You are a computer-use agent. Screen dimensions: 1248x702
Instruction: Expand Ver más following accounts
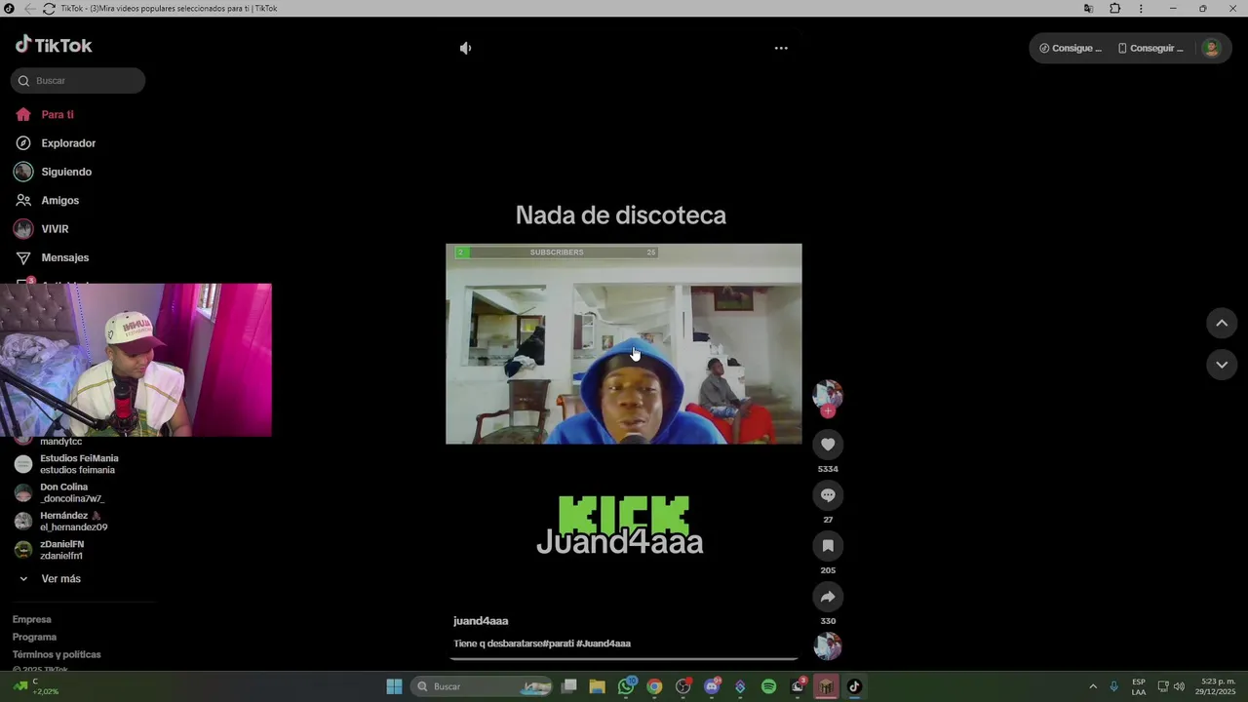(60, 579)
